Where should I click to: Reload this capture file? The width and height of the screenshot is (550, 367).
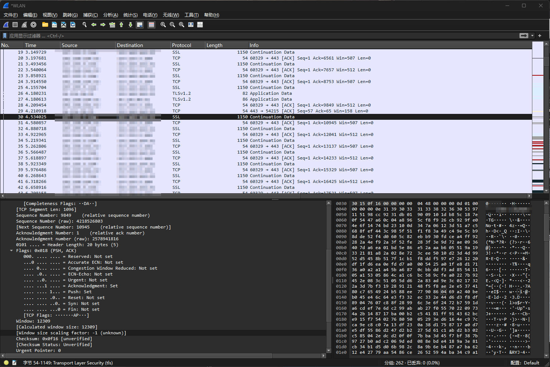click(x=73, y=25)
